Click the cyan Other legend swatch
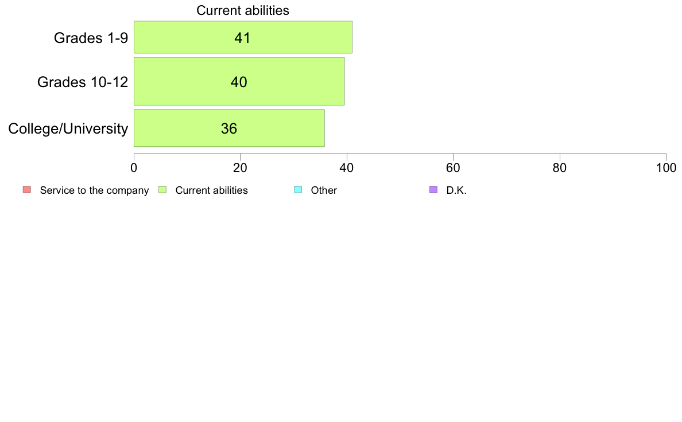 (298, 190)
